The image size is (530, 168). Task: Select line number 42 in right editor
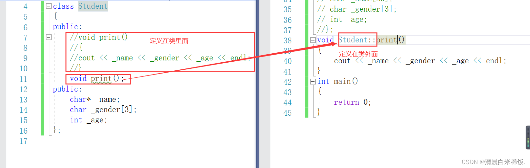(287, 82)
